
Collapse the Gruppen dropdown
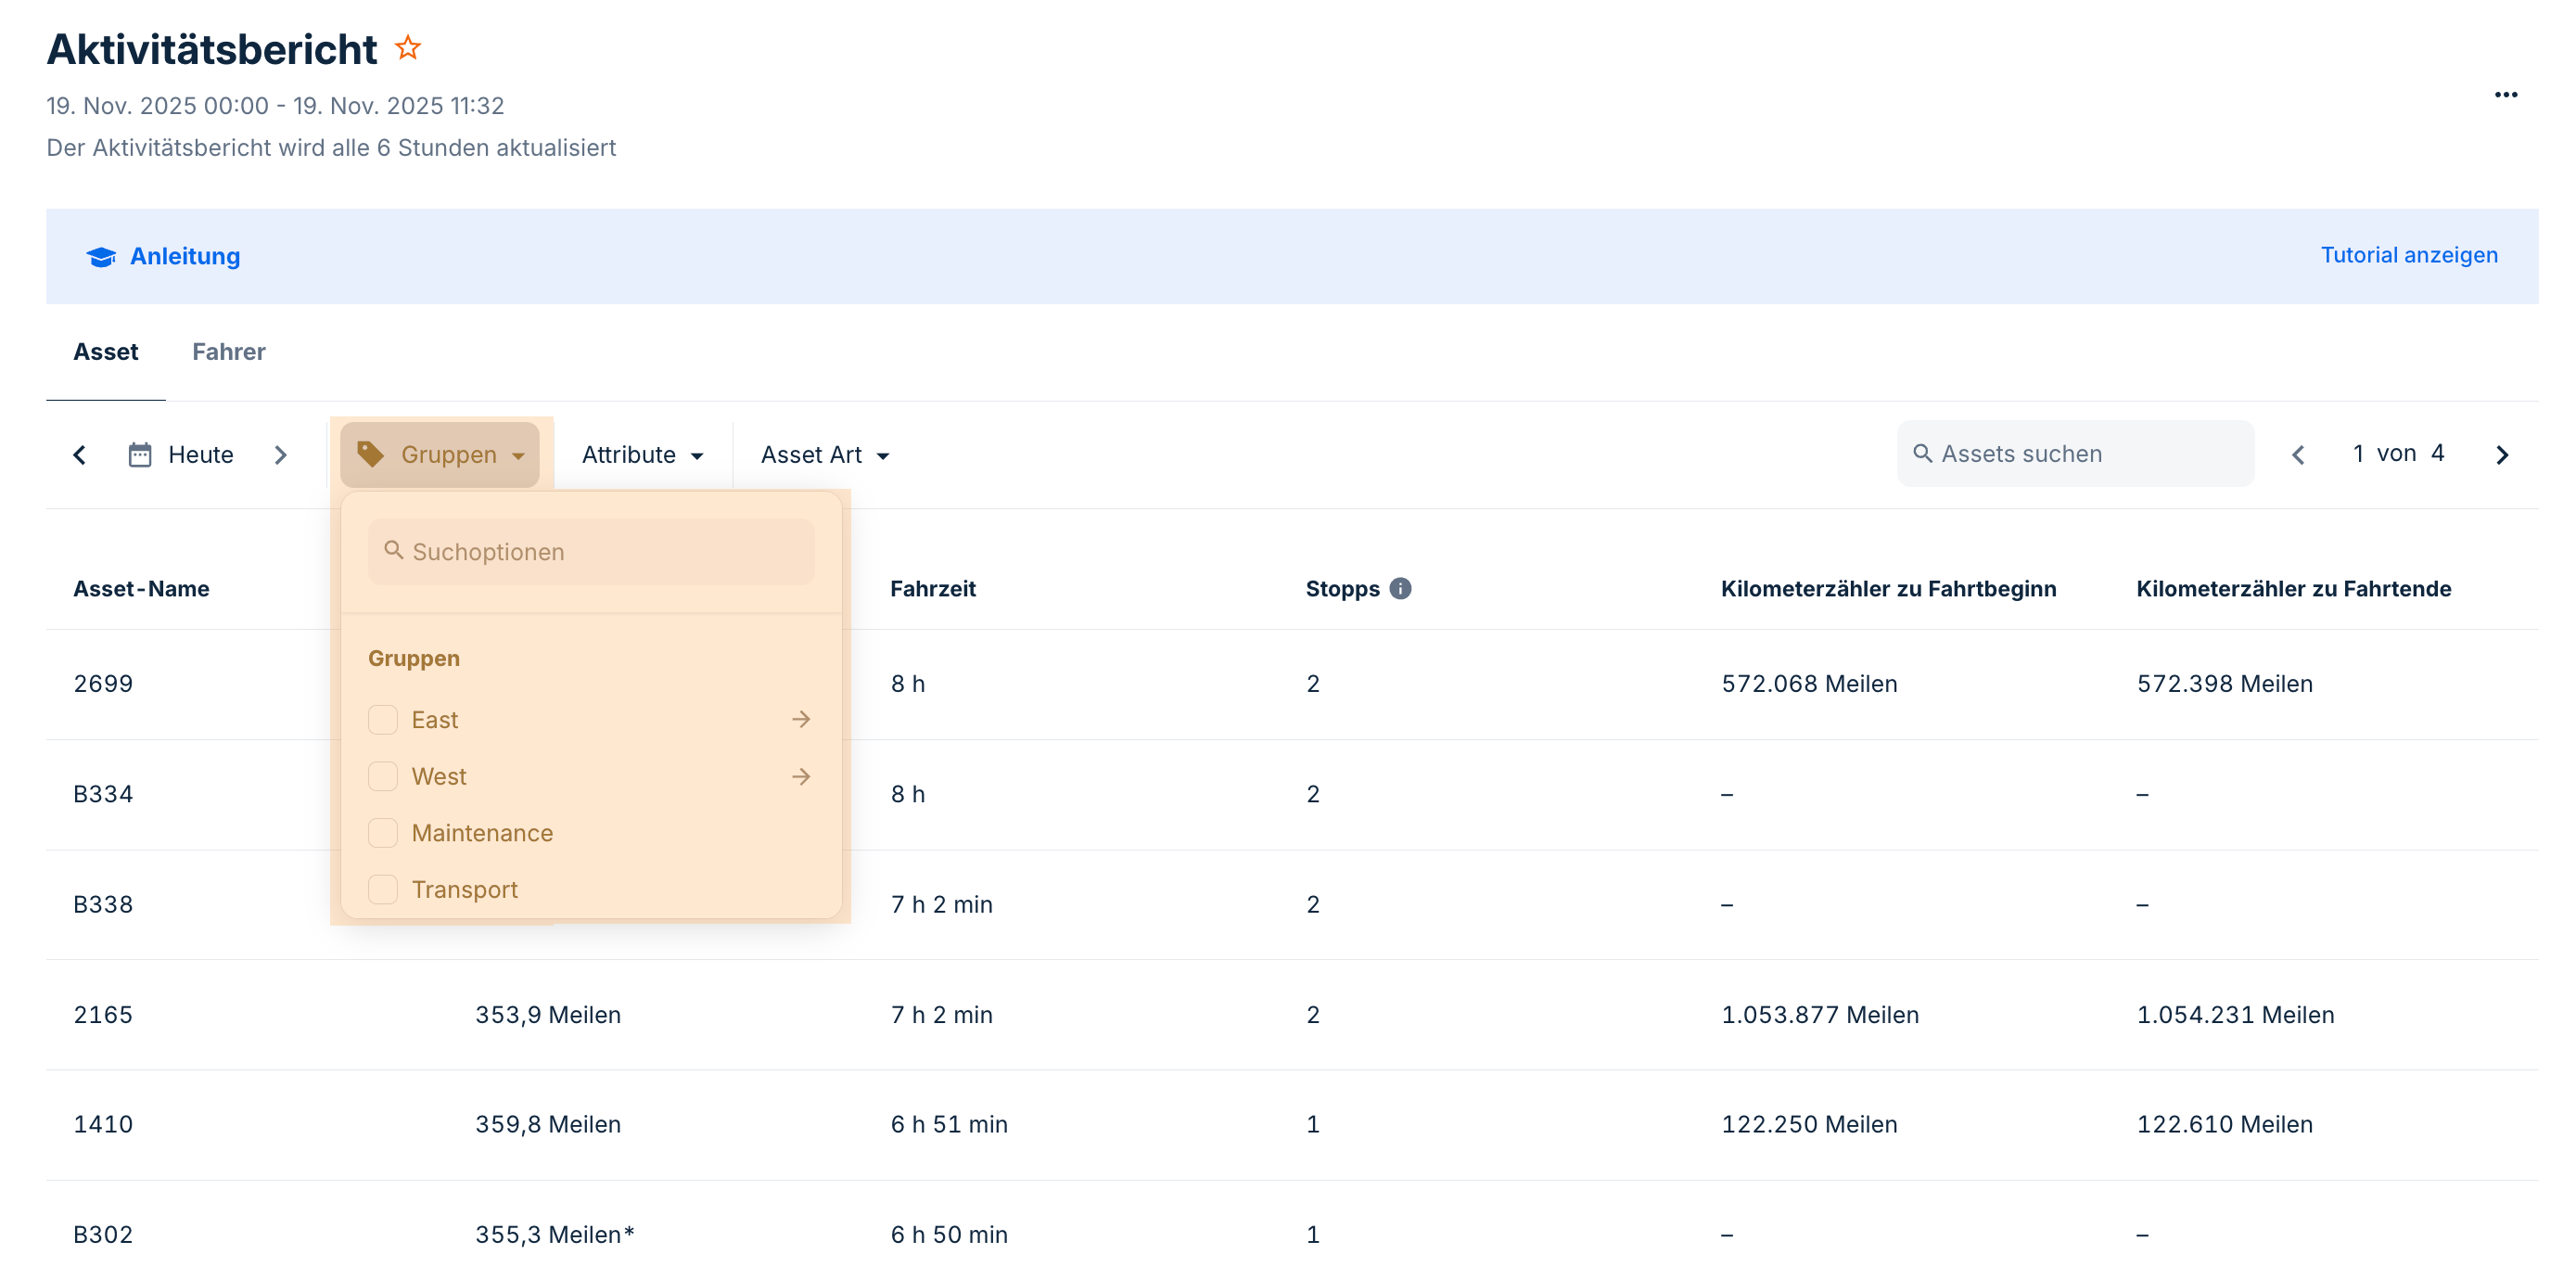440,455
